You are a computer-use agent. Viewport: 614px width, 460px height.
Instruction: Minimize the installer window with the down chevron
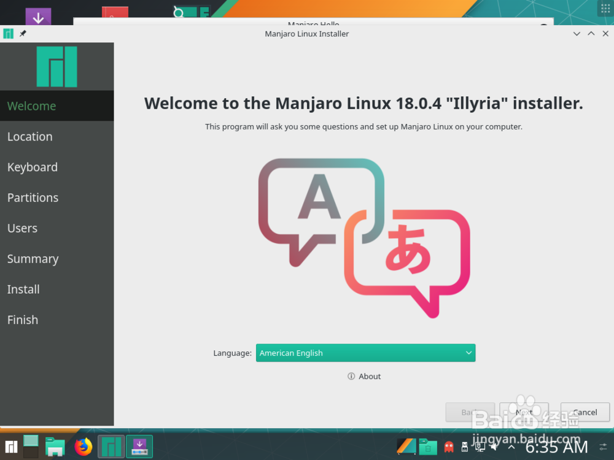[577, 34]
